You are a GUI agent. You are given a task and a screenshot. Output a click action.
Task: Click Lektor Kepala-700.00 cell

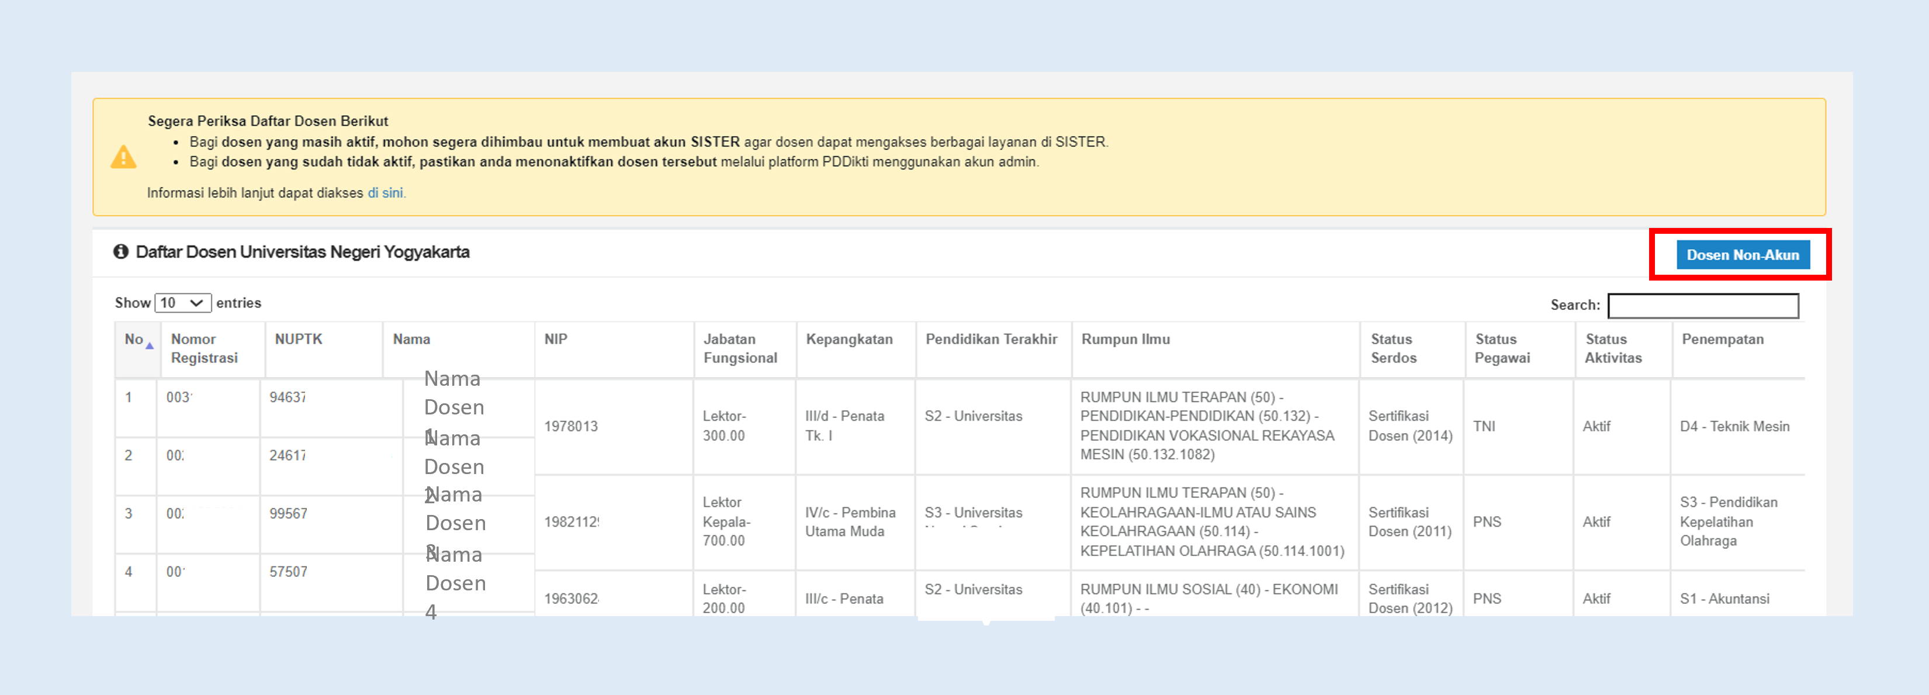click(743, 522)
